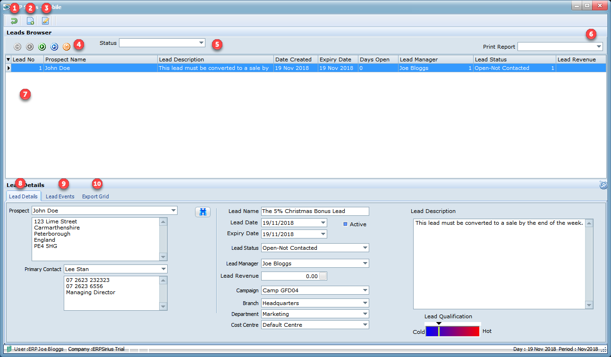Sort by Lead No column header
This screenshot has width=611, height=357.
point(27,59)
